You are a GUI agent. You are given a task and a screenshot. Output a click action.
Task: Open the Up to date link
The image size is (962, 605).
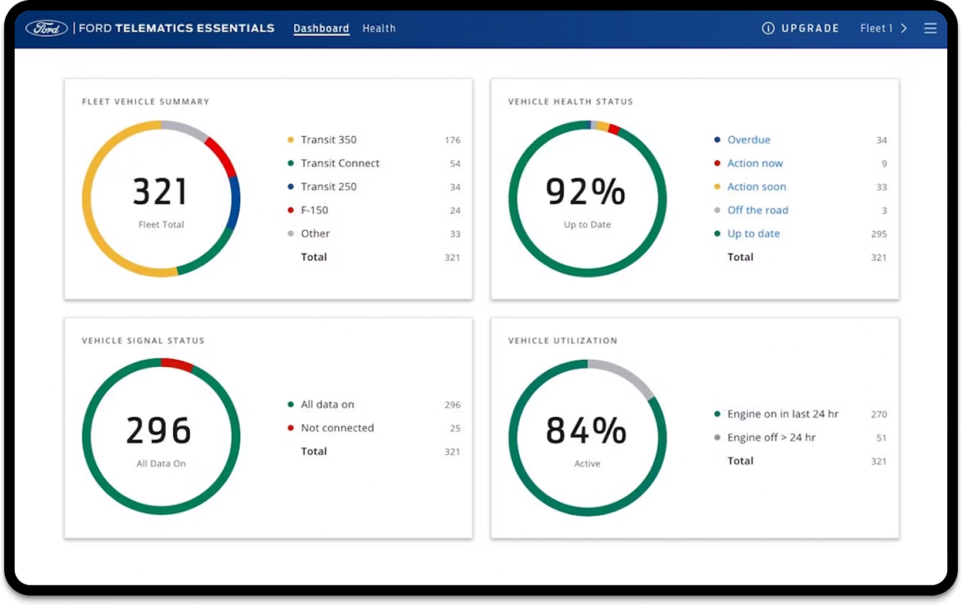(x=754, y=234)
